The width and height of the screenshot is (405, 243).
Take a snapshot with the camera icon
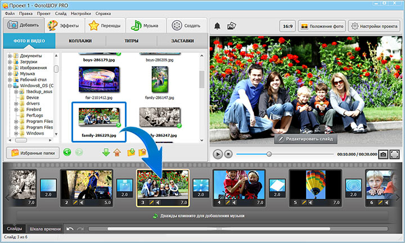tap(382, 153)
